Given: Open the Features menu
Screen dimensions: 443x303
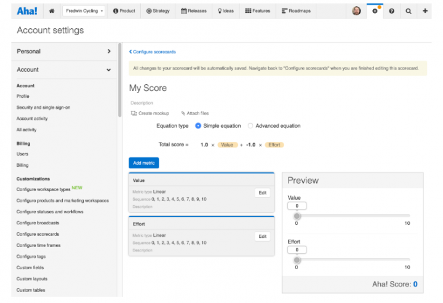Looking at the screenshot, I should tap(257, 11).
